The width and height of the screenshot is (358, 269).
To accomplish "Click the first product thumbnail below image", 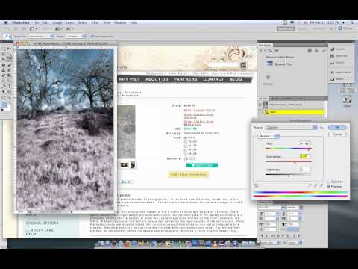I will [x=124, y=165].
